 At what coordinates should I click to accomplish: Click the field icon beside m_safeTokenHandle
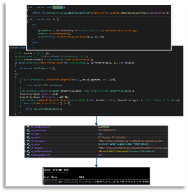tap(28, 151)
